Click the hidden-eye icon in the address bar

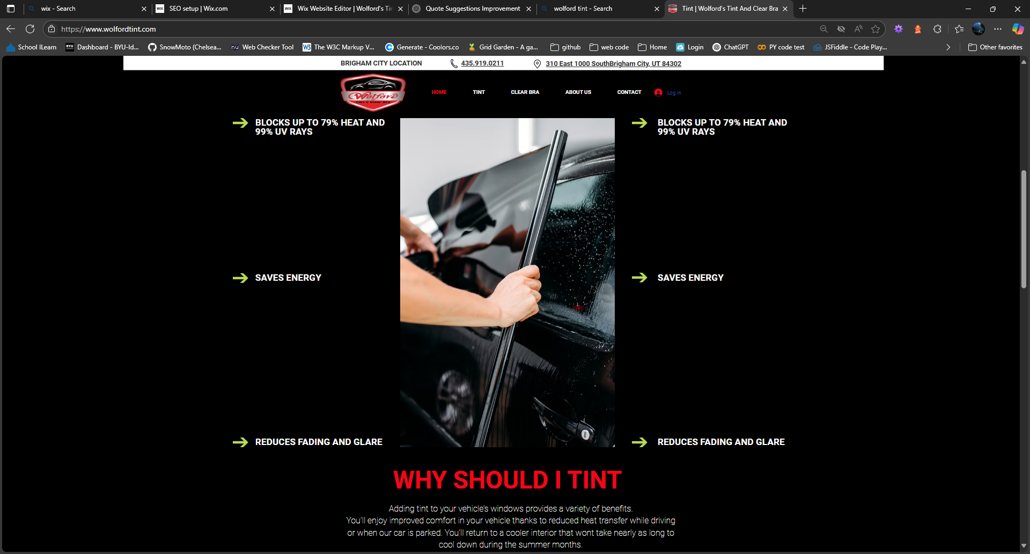coord(841,29)
